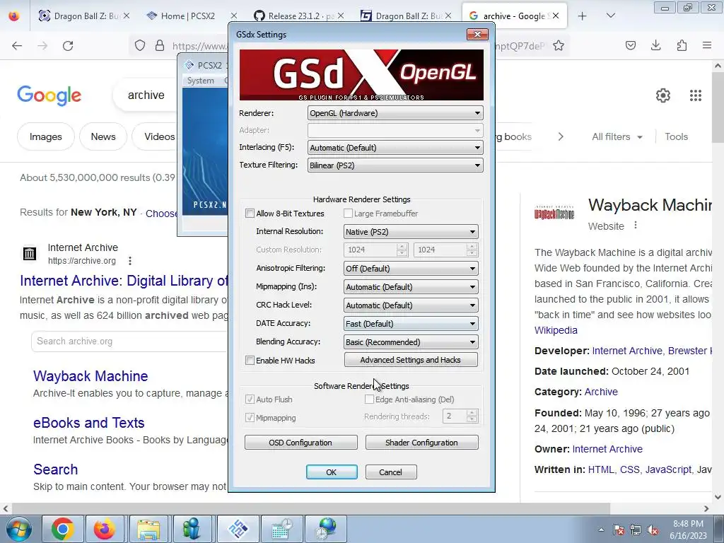Click the Search archive.org field

(130, 341)
